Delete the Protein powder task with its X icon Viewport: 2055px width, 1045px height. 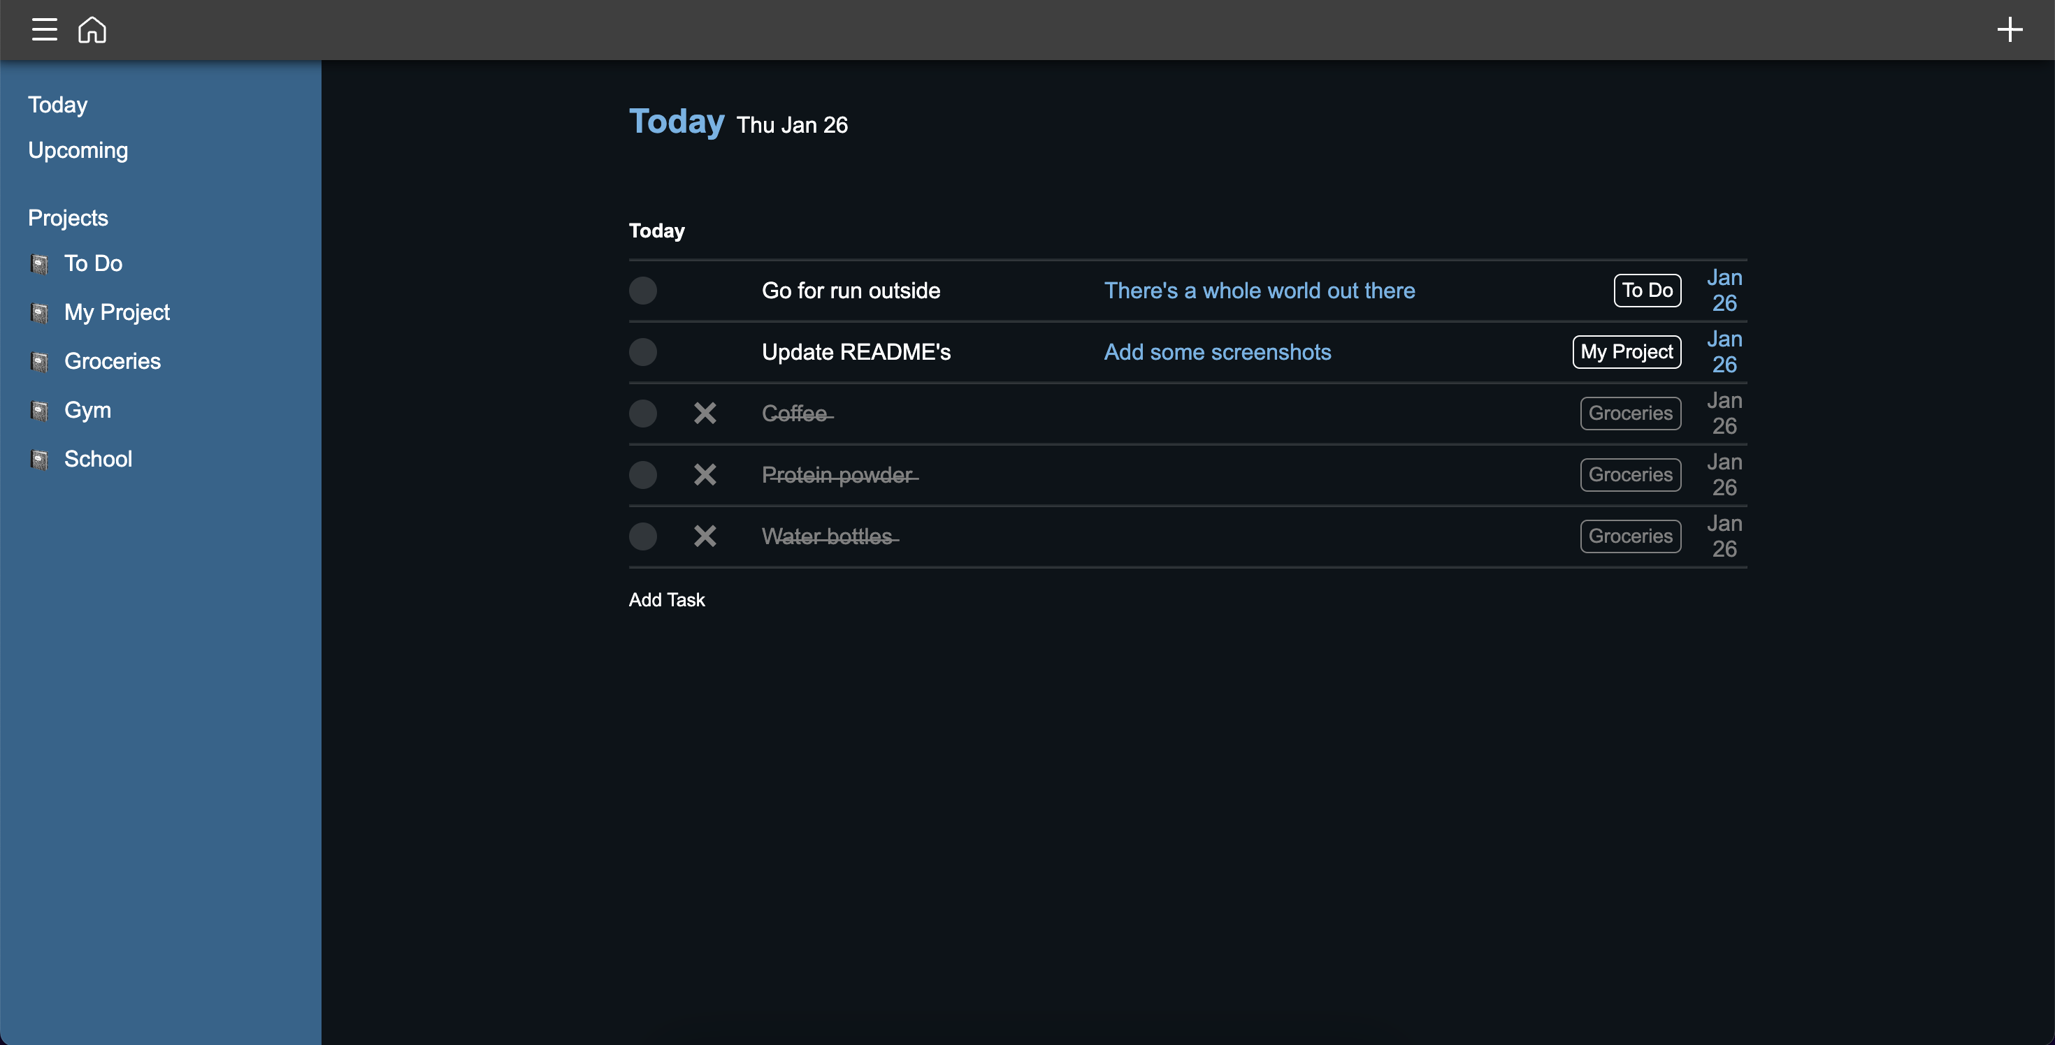(705, 475)
